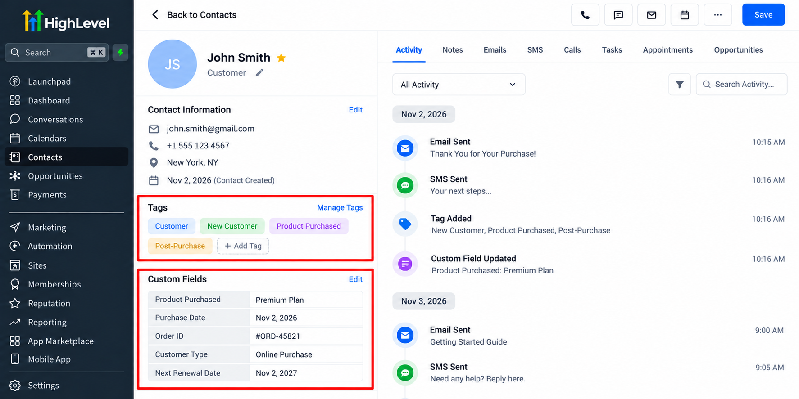The width and height of the screenshot is (799, 399).
Task: Open Conversations in the sidebar
Action: pos(55,119)
